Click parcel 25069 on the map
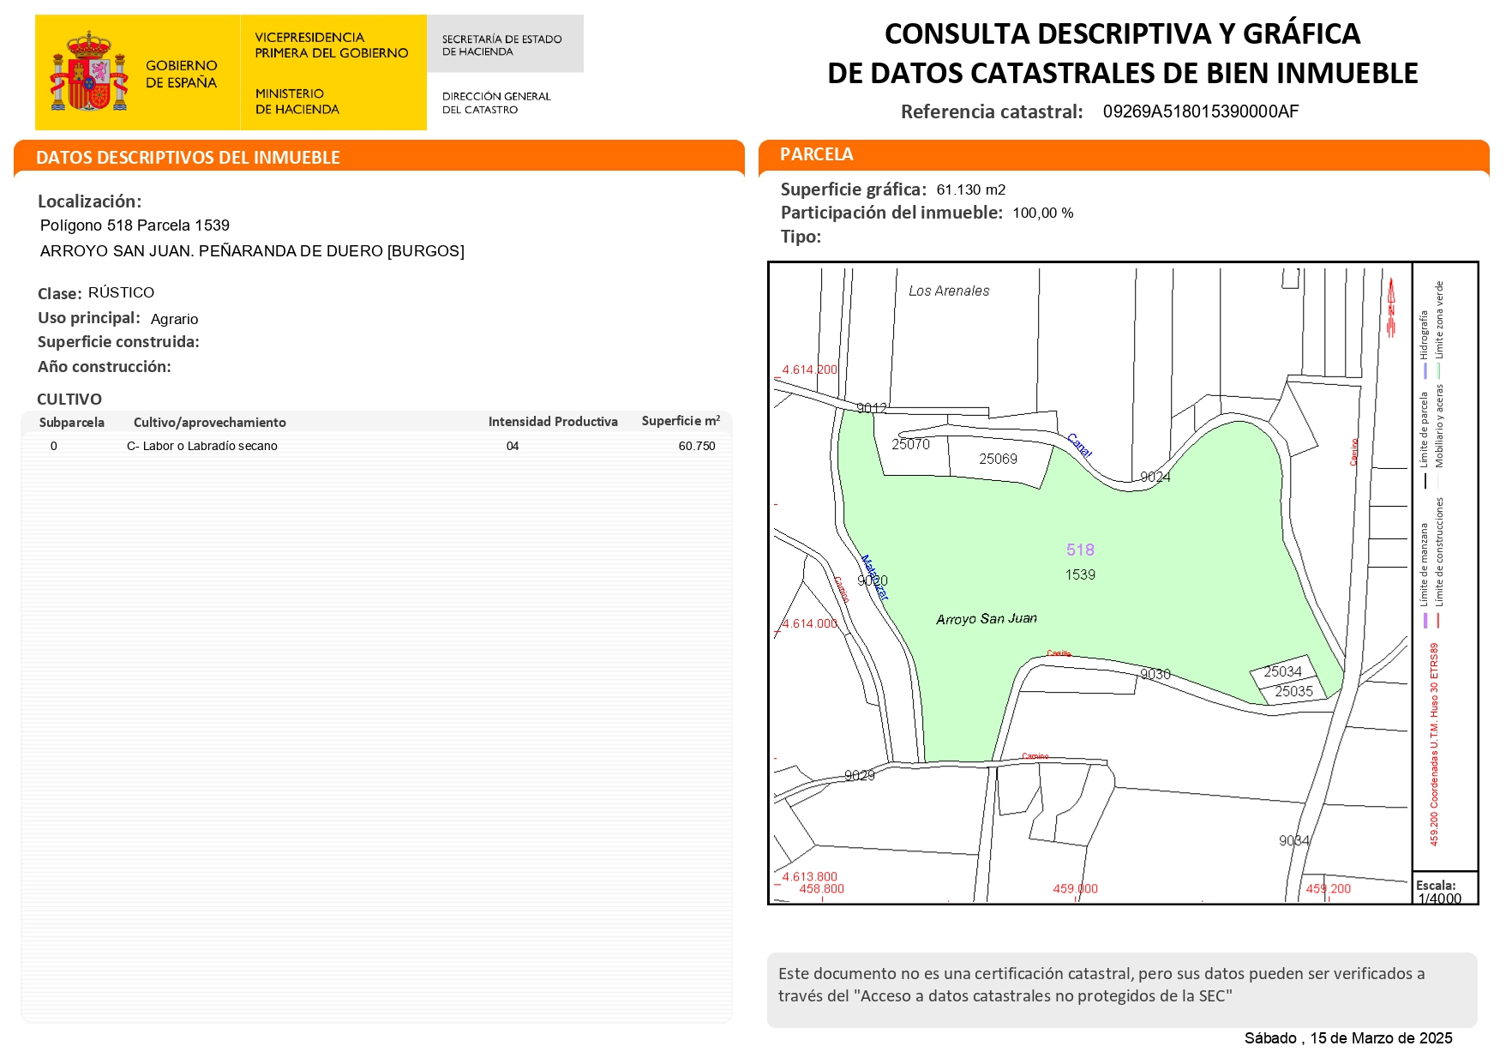 pos(998,460)
